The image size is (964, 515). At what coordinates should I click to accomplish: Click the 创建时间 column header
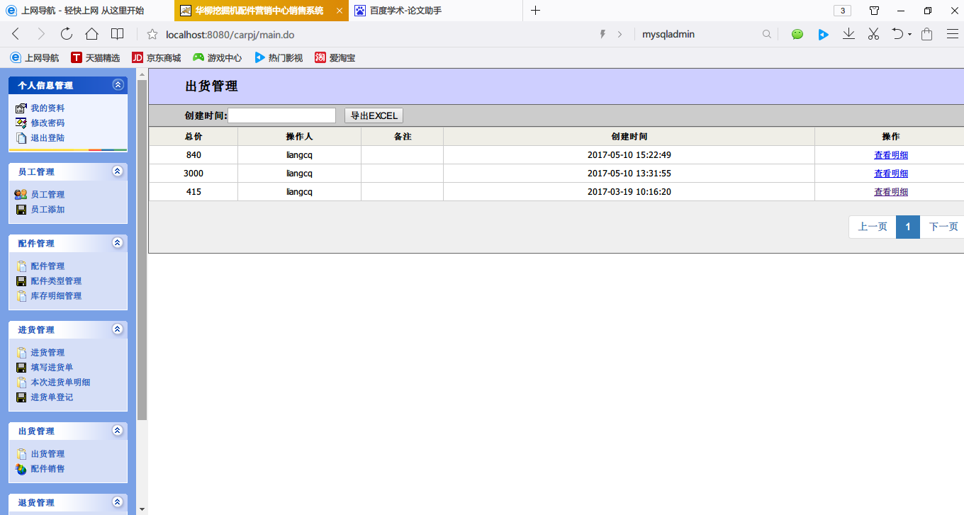point(629,137)
